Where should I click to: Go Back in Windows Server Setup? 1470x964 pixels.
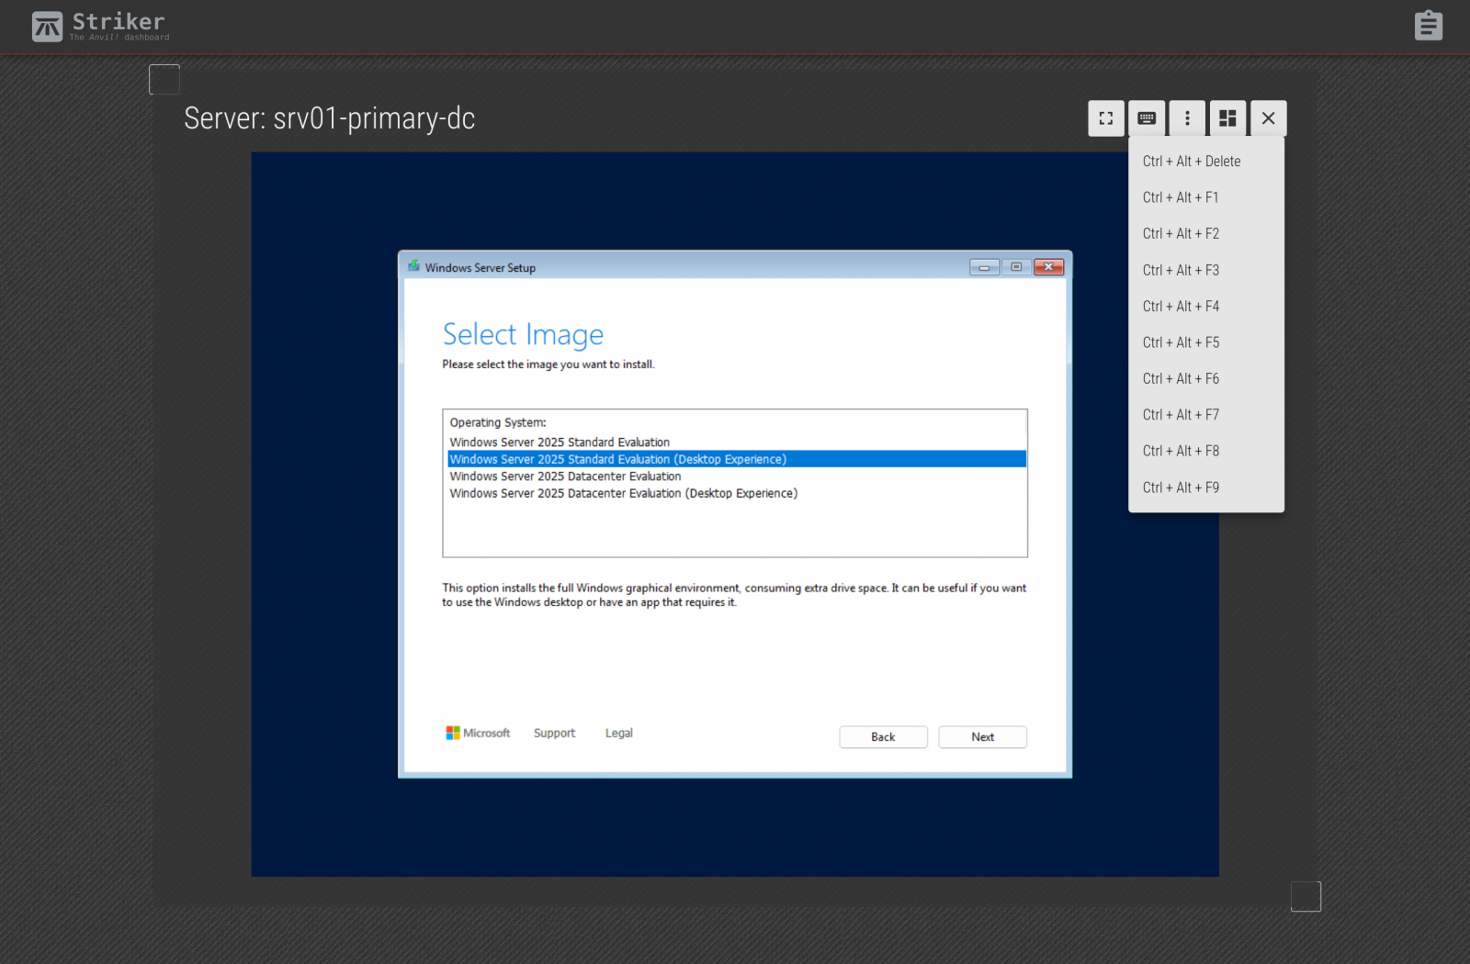point(883,737)
